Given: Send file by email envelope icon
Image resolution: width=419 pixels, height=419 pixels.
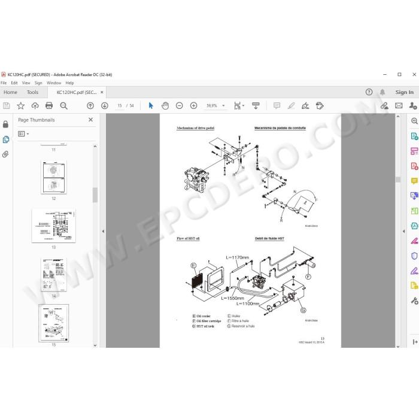Looking at the screenshot, I should [x=399, y=106].
